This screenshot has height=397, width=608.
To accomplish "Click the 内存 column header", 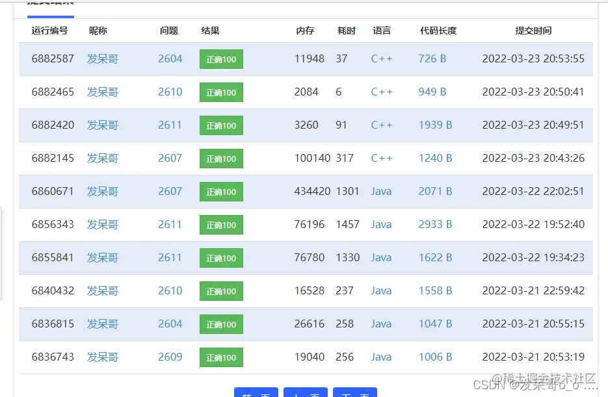I will point(305,31).
